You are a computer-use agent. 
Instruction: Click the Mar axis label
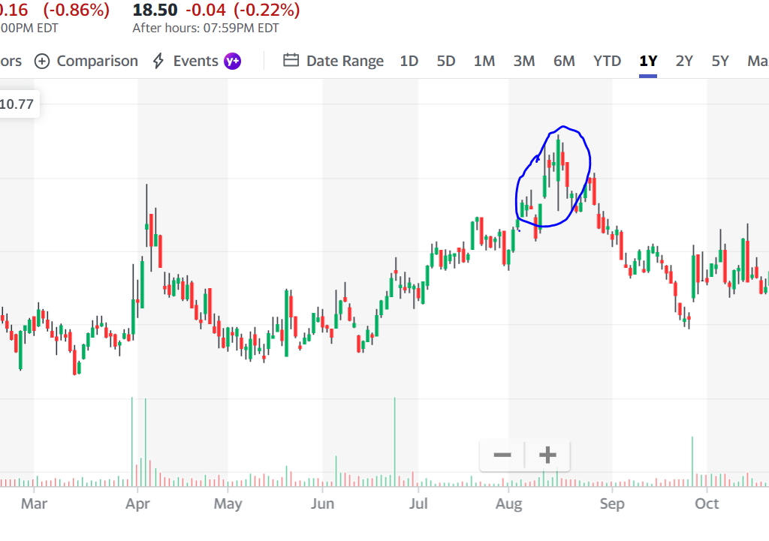click(34, 503)
